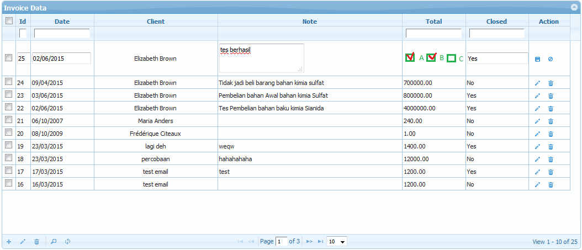Uncheck option A in Total cell

[x=410, y=57]
